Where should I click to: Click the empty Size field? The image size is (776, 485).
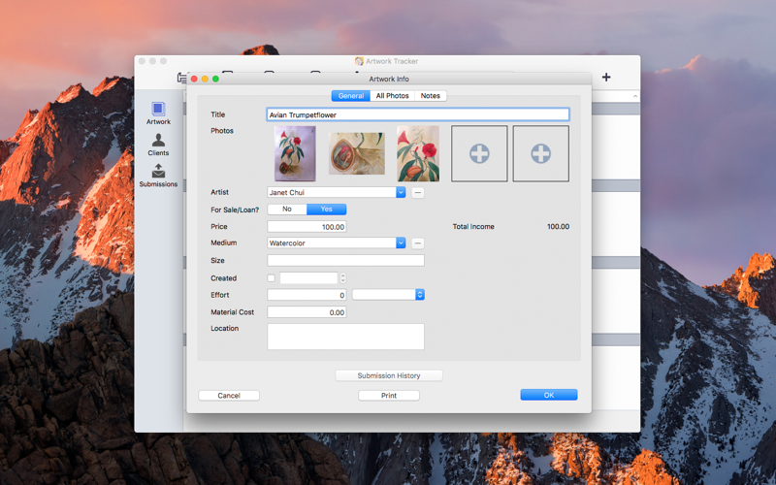coord(346,260)
